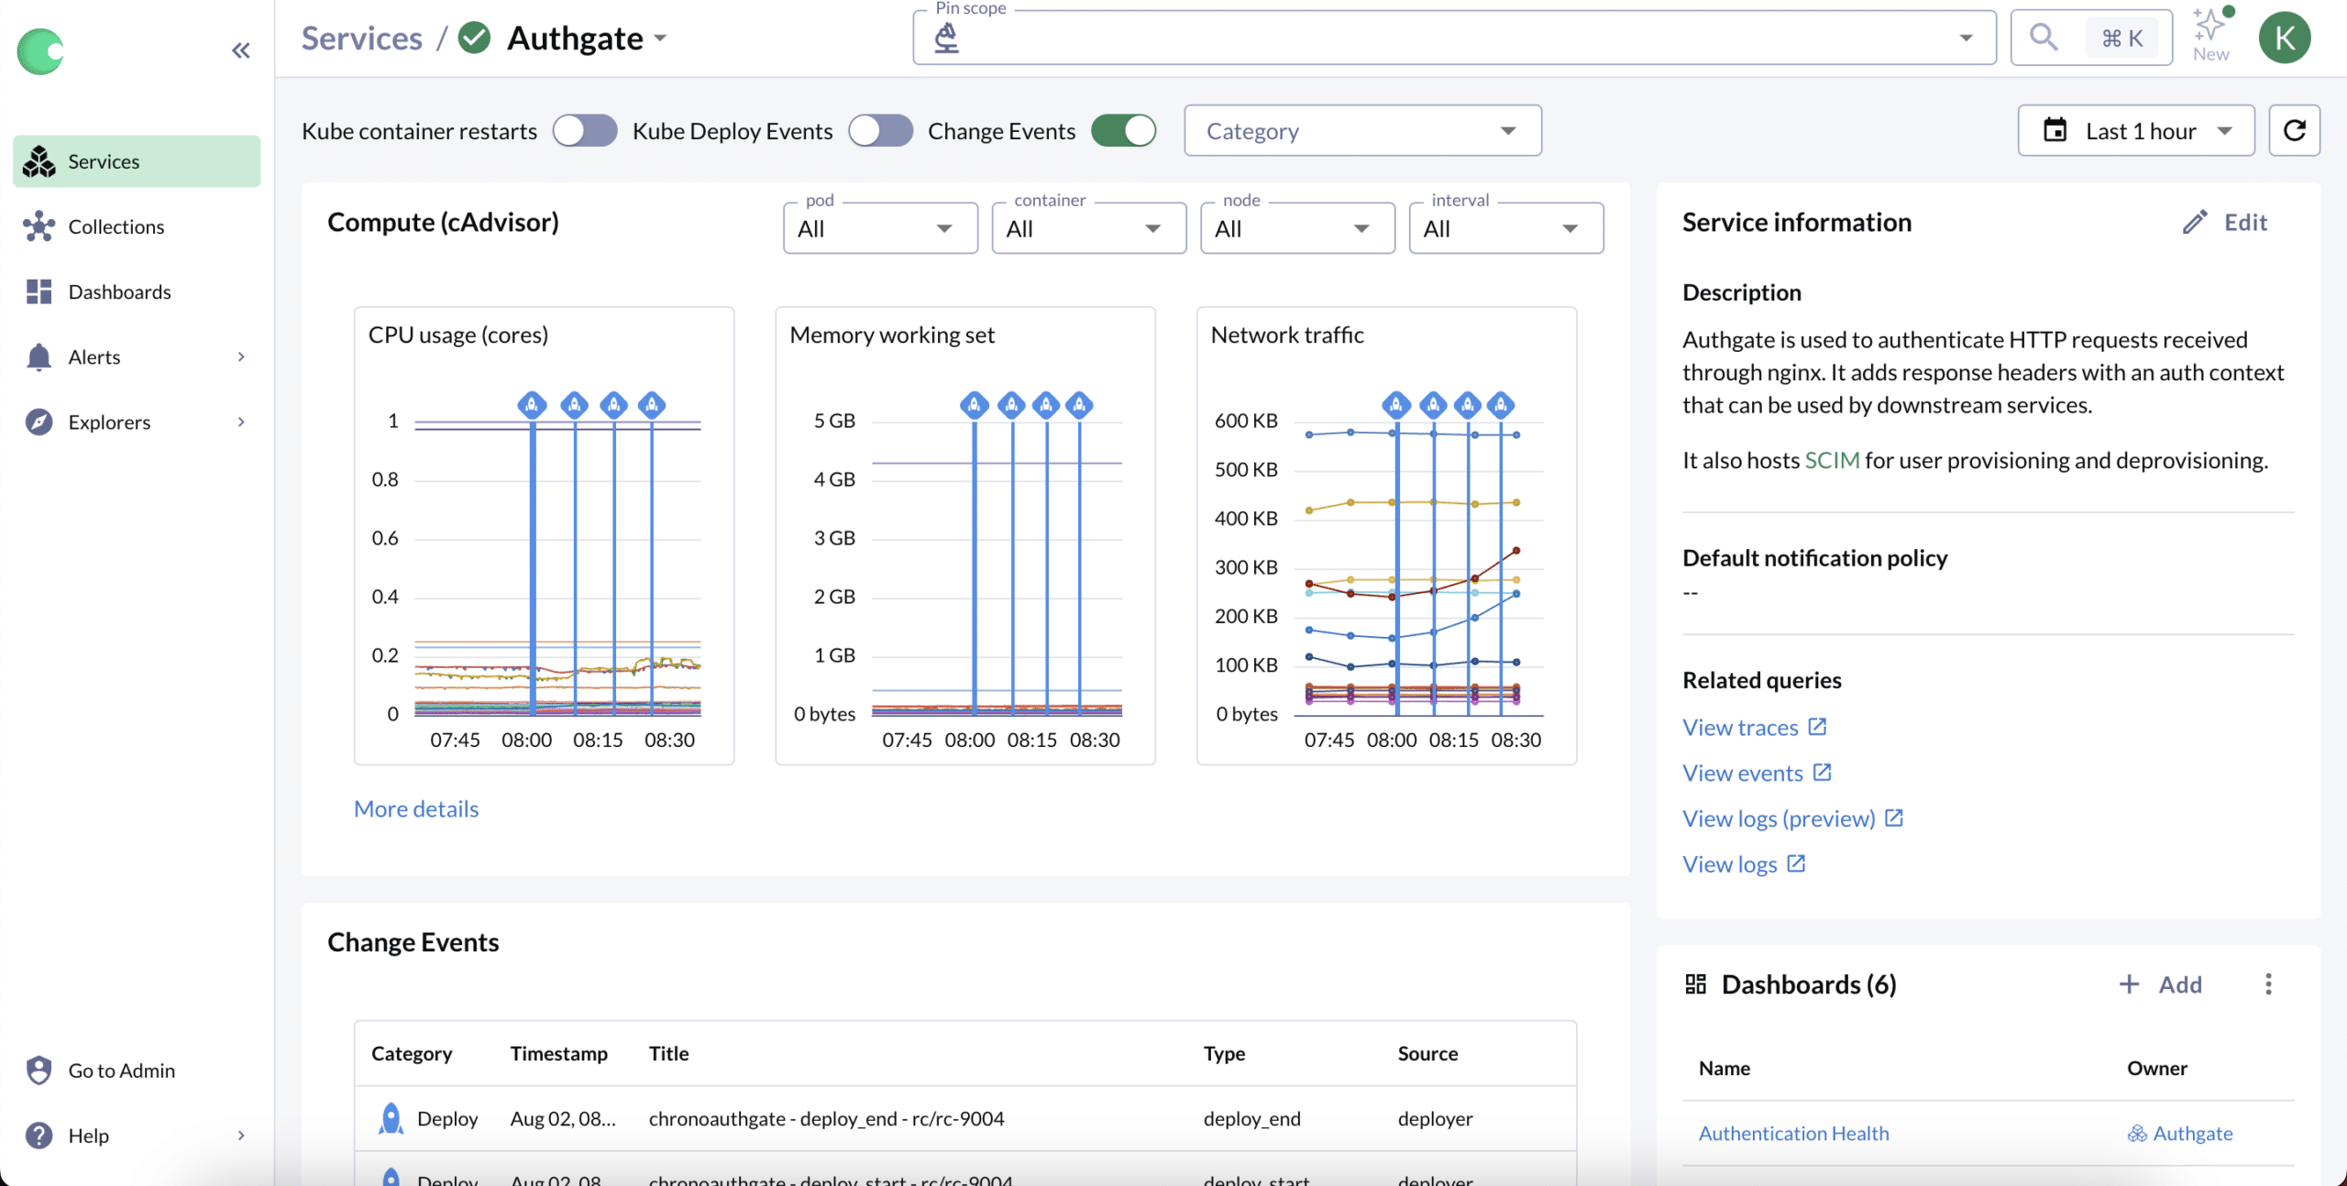Click the rocket icon on the Deploy event row

[x=390, y=1118]
